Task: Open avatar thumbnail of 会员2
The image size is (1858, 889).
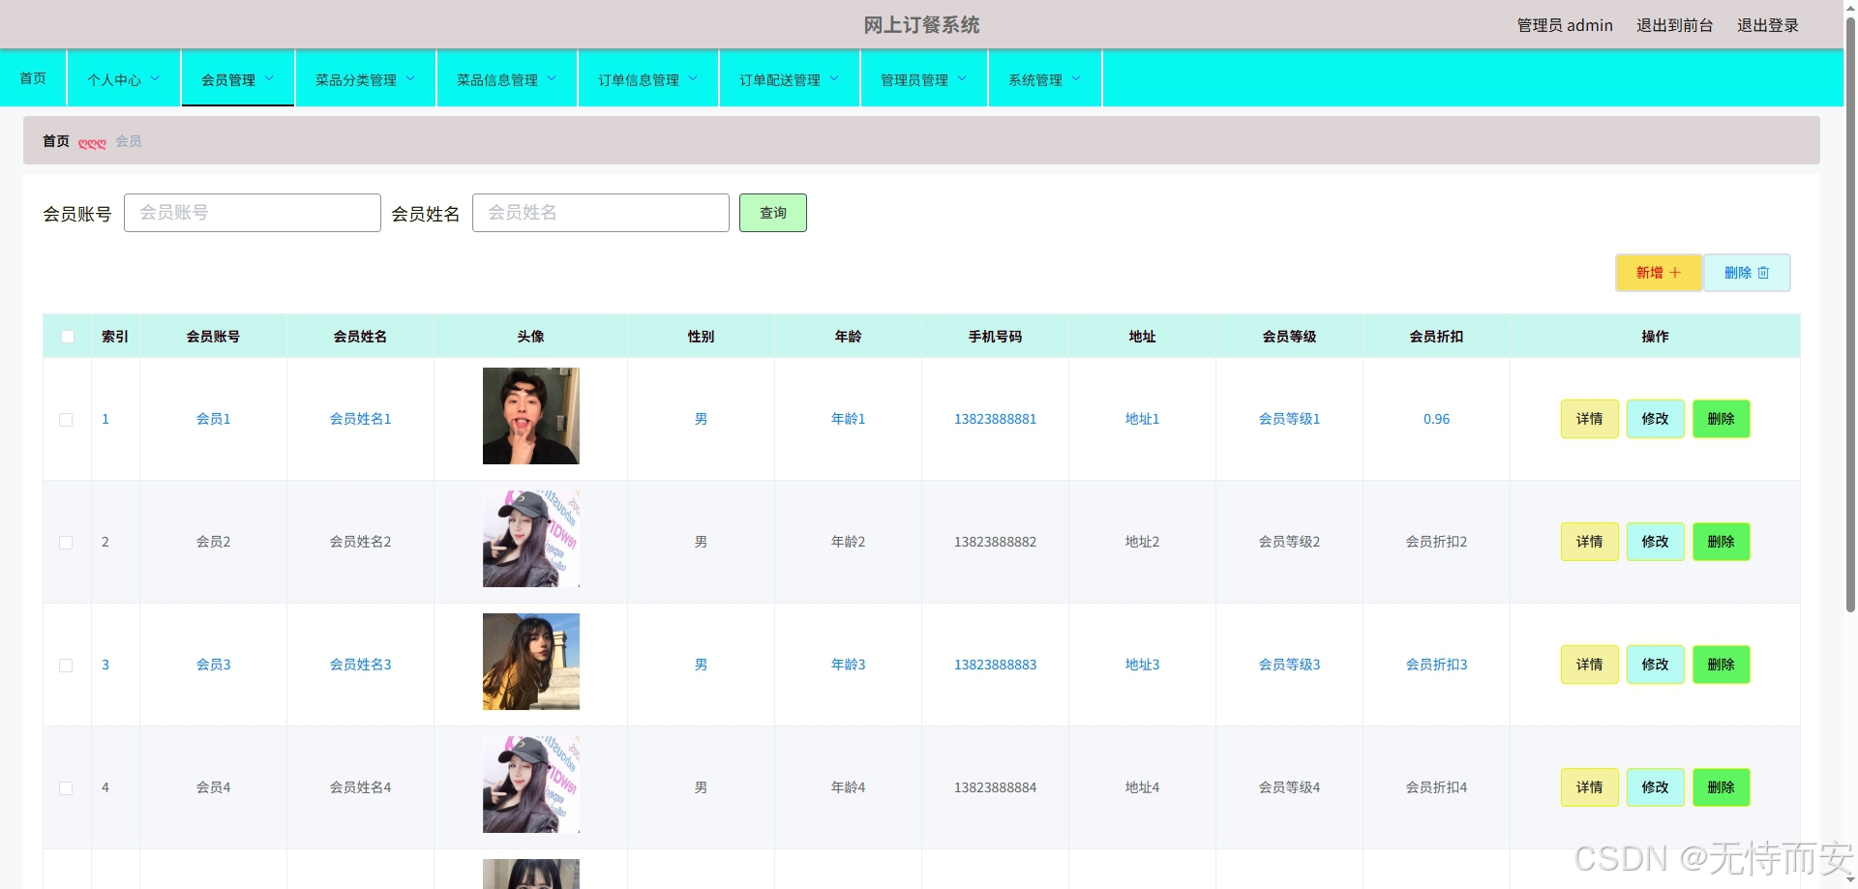Action: 531,539
